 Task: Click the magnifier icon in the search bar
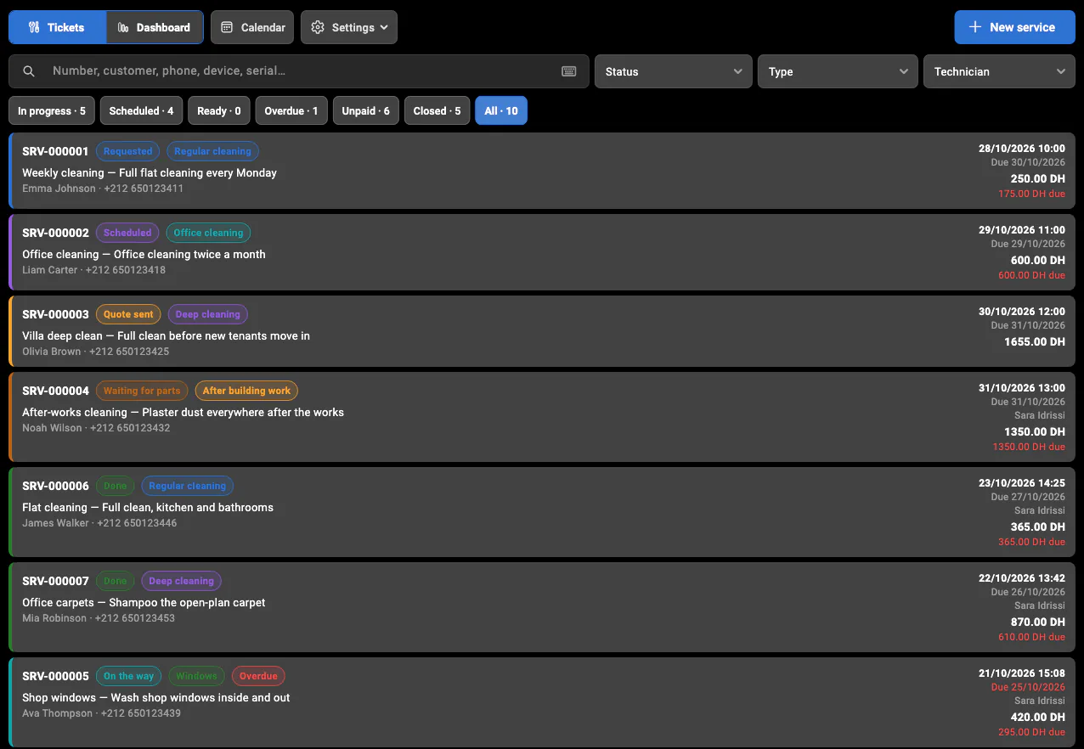(29, 71)
